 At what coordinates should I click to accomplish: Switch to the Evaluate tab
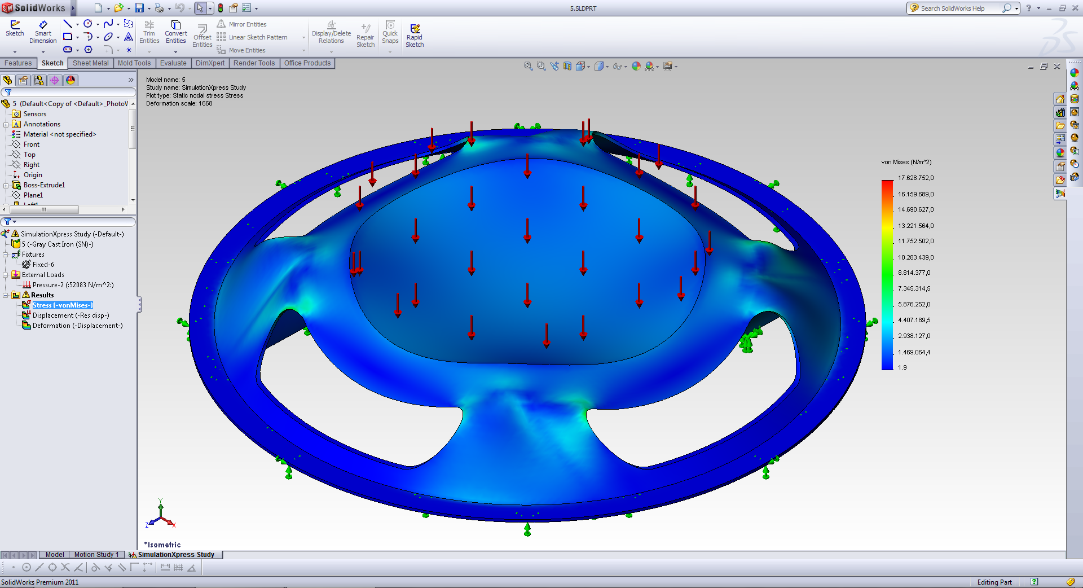(x=173, y=63)
